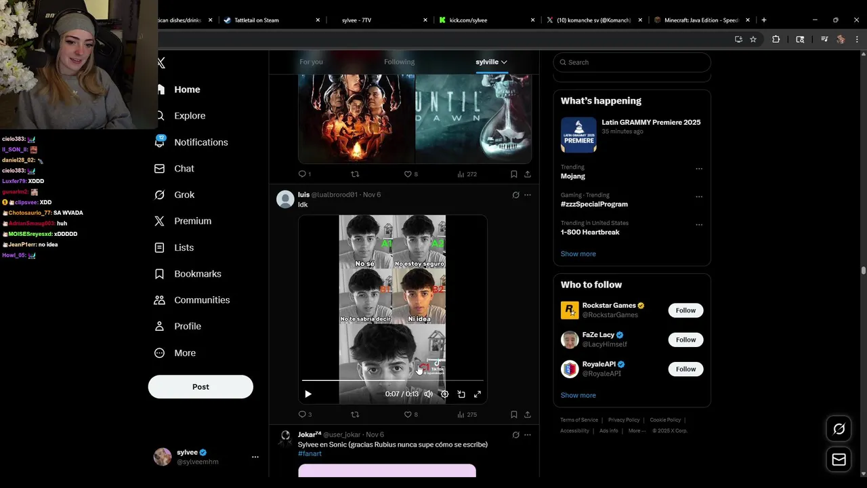Bookmark the Until Dawn post
Viewport: 867px width, 488px height.
[514, 174]
